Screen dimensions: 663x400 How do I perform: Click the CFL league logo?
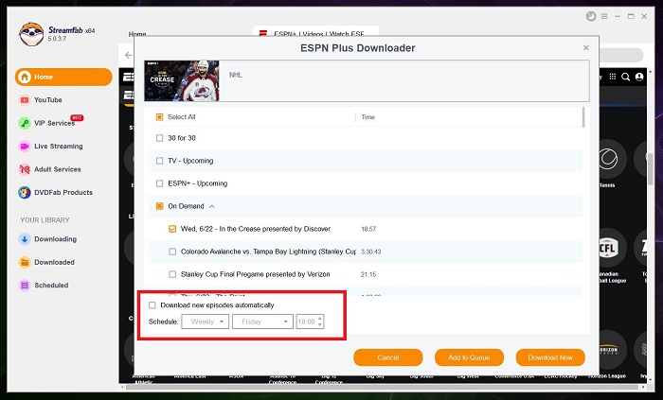click(609, 247)
